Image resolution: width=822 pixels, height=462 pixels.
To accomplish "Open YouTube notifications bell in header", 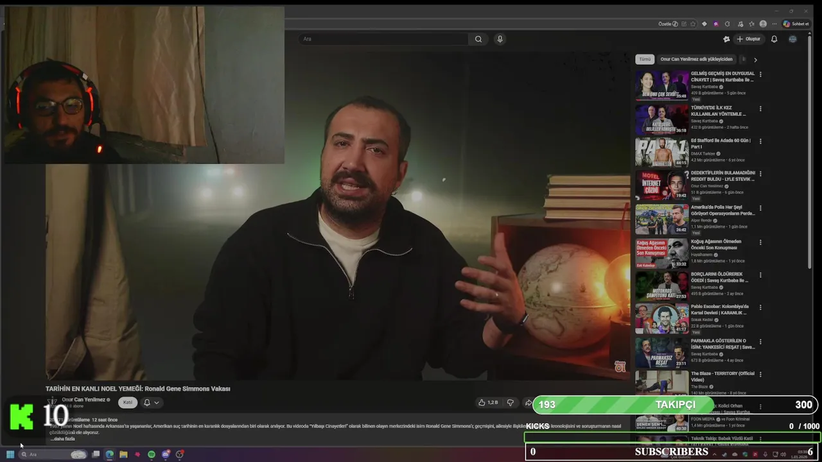I will (774, 39).
